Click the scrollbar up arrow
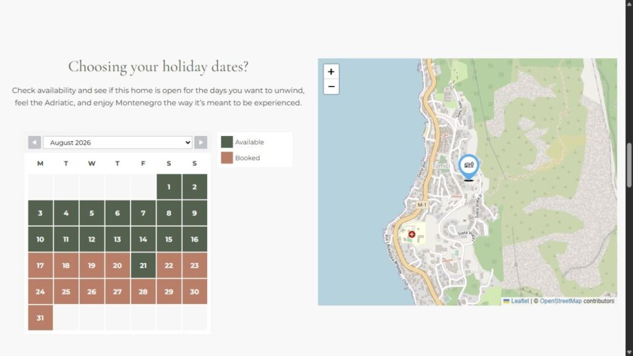This screenshot has height=356, width=633. click(629, 3)
